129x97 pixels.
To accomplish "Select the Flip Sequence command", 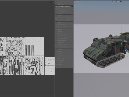I will (64, 60).
